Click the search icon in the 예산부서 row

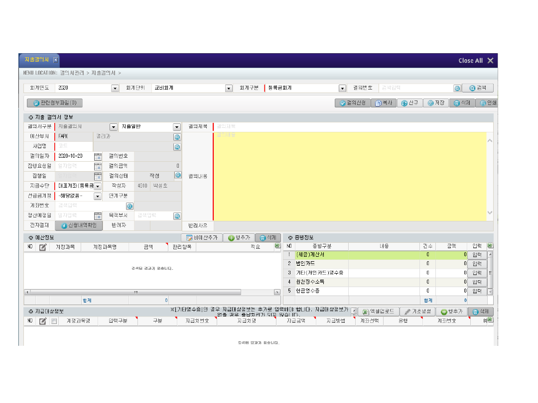177,137
